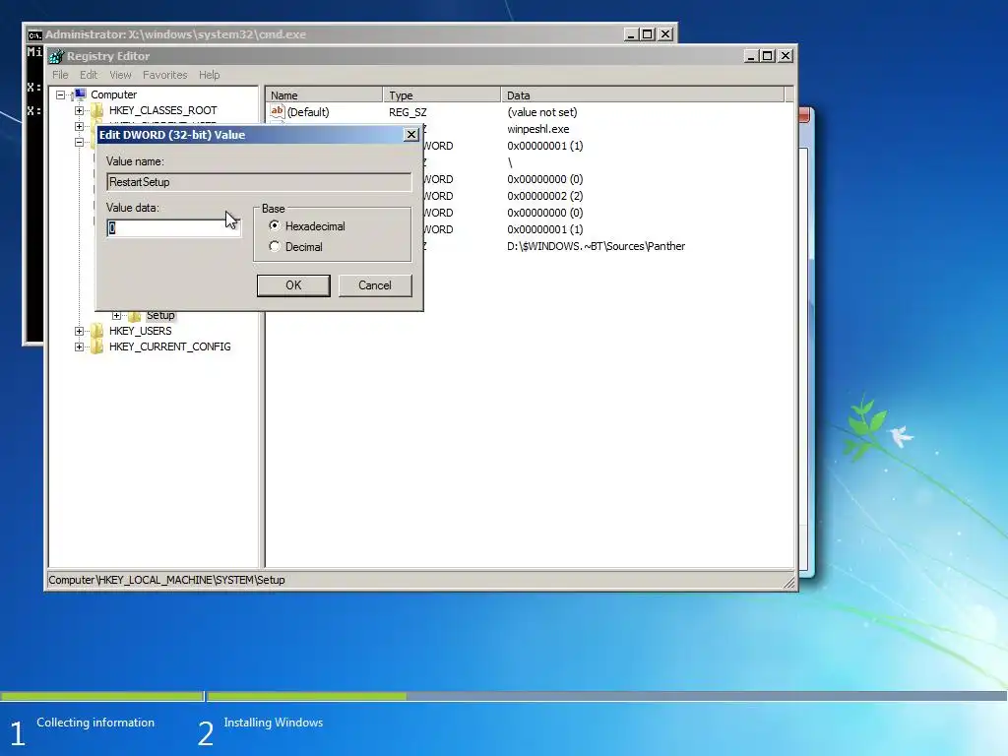
Task: Click the Collecting information progress bar
Action: pyautogui.click(x=101, y=696)
